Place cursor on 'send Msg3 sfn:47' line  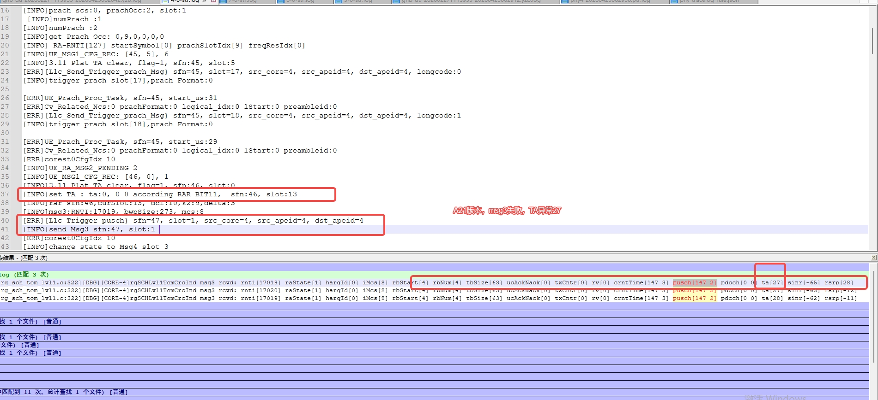click(x=89, y=229)
